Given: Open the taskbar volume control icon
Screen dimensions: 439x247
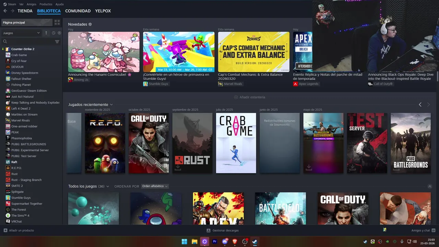Looking at the screenshot, I should click(x=414, y=242).
